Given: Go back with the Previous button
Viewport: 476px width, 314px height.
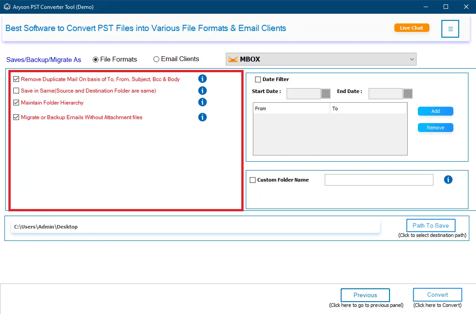Looking at the screenshot, I should coord(365,295).
